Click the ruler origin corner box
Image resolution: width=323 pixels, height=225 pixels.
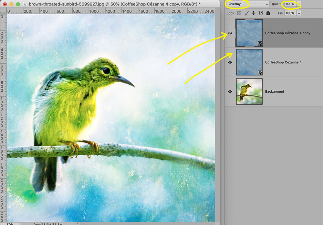[x=3, y=11]
